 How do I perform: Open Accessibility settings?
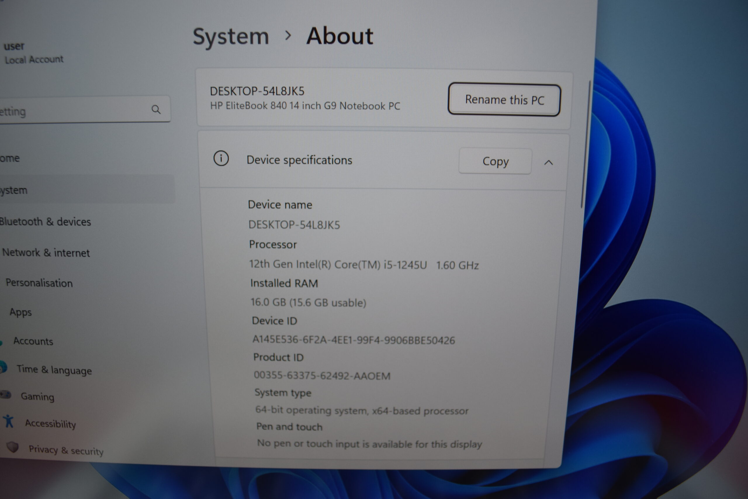coord(51,424)
